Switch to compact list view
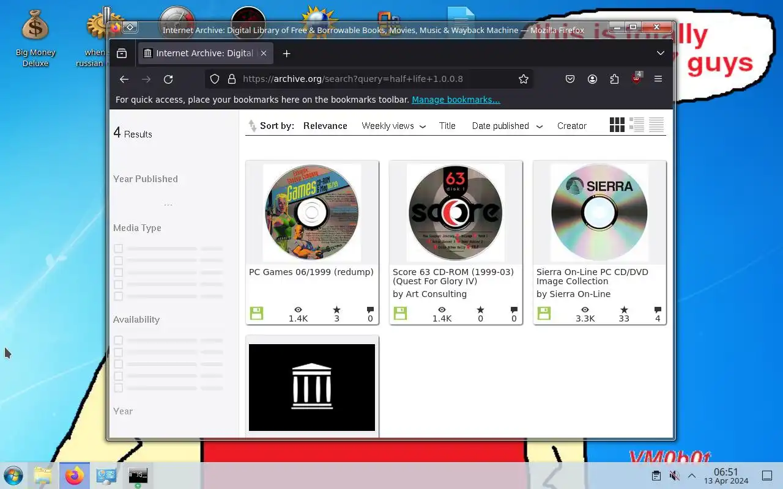Viewport: 783px width, 489px height. [x=656, y=125]
